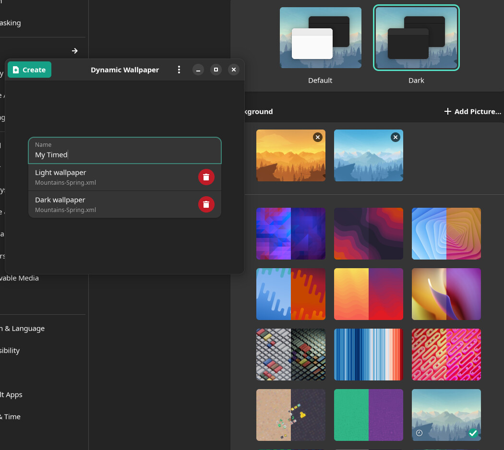This screenshot has height=450, width=504.
Task: Remove the orange sunset mountain background
Action: click(x=317, y=137)
